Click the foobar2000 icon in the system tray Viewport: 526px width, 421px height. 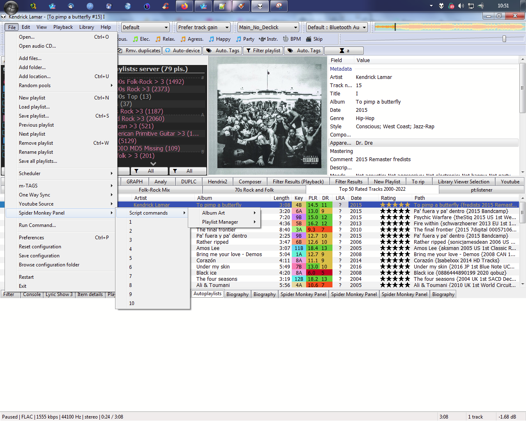point(441,6)
